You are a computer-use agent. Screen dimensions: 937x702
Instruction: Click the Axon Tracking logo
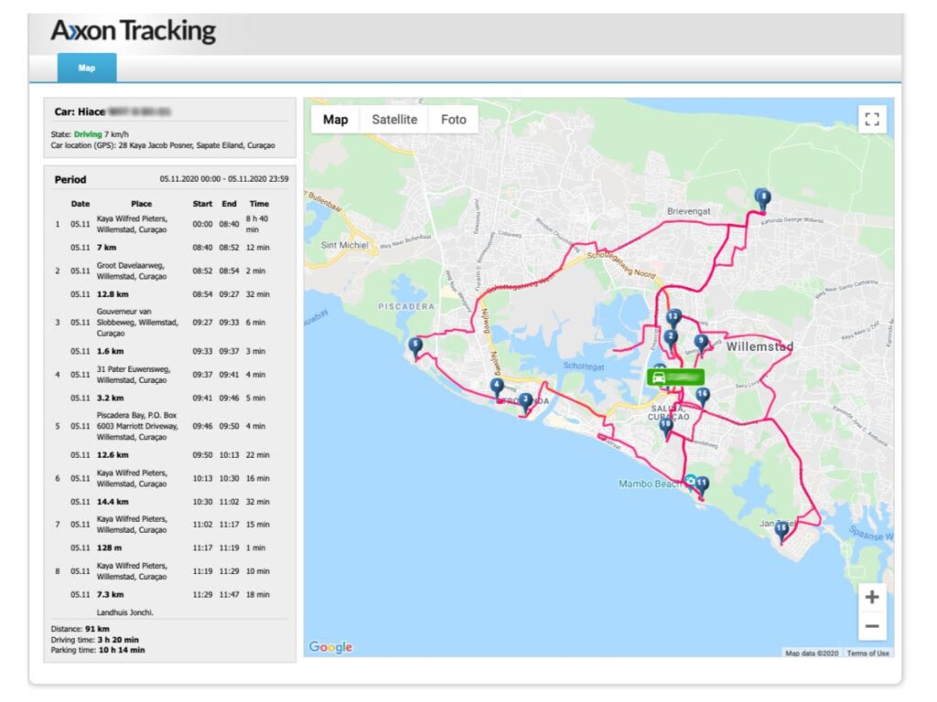[134, 31]
